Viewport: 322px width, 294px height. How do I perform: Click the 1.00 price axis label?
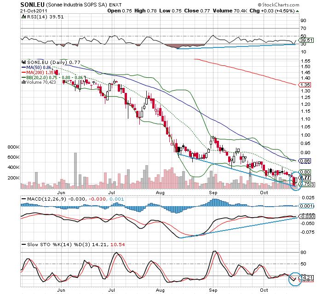305,135
